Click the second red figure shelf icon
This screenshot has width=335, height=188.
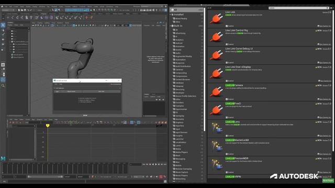92,17
